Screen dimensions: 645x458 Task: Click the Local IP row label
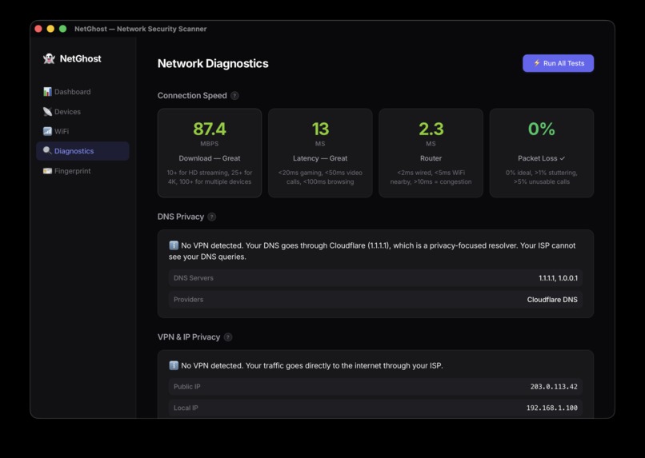click(x=186, y=408)
